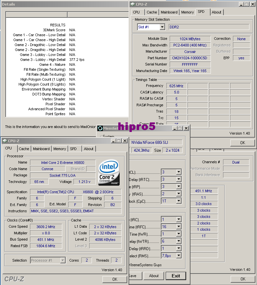Click the MemSet Exit button
This screenshot has height=285, width=257.
click(176, 276)
